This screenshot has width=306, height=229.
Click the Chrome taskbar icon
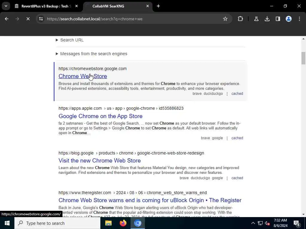coord(137,223)
